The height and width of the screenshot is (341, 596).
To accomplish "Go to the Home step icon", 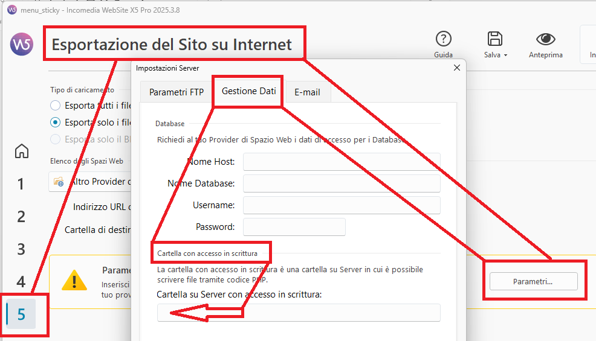I will point(22,151).
